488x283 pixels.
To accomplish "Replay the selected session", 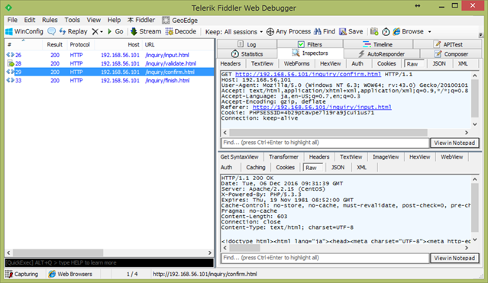I will coord(73,31).
